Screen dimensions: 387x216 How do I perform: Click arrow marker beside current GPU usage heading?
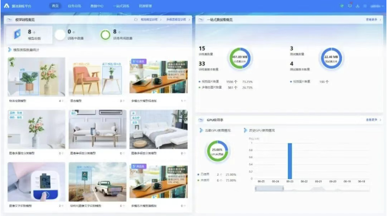click(x=201, y=130)
